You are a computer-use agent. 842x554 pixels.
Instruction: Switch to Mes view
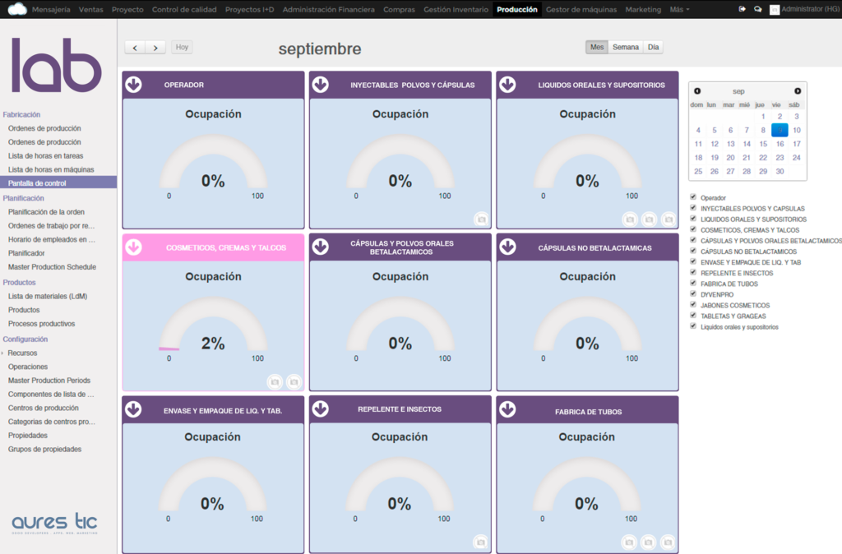pos(597,47)
